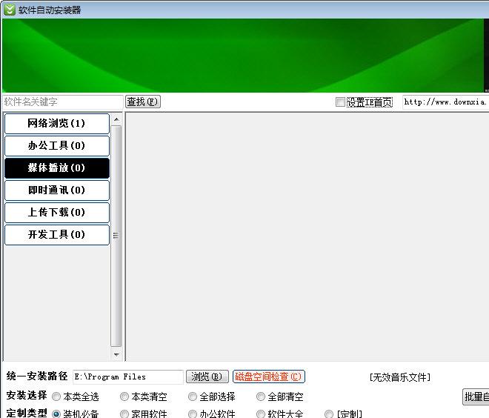This screenshot has width=489, height=418.
Task: Open the 网络浏览(1) category
Action: coord(57,124)
